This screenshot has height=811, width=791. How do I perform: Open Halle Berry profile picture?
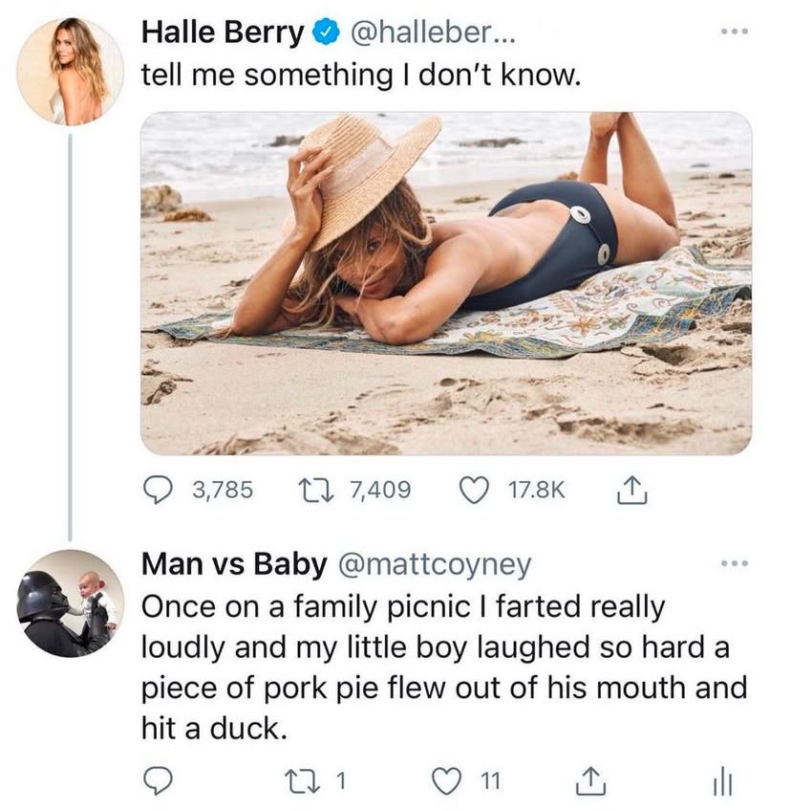point(71,72)
